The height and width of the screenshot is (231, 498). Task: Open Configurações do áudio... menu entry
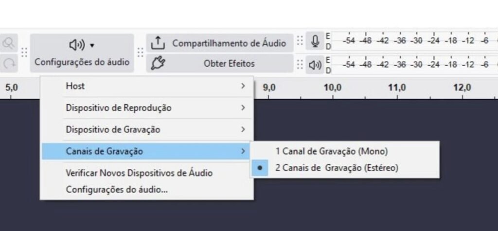coord(117,189)
